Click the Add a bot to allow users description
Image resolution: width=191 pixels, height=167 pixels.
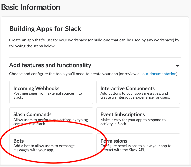tap(44, 148)
